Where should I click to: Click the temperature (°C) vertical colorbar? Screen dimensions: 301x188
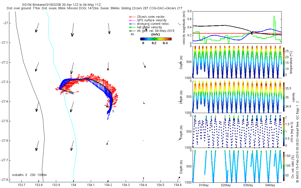[x=284, y=62]
